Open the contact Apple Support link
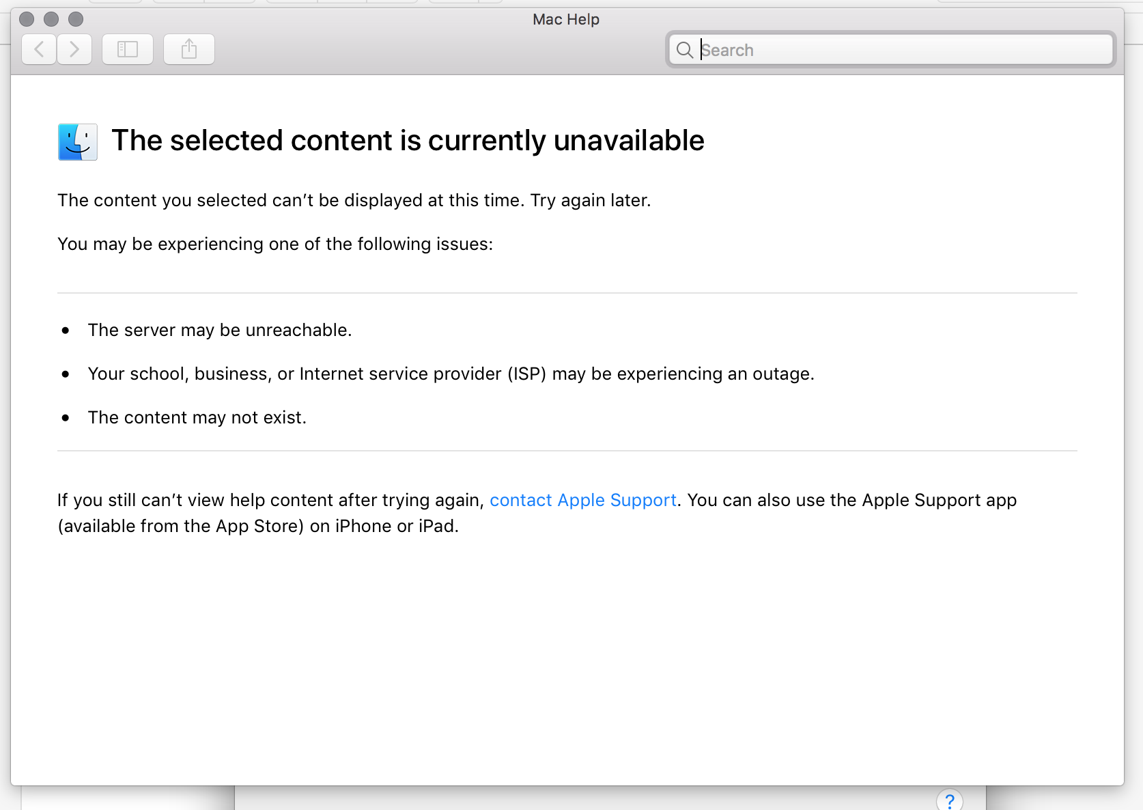This screenshot has height=810, width=1143. [583, 500]
